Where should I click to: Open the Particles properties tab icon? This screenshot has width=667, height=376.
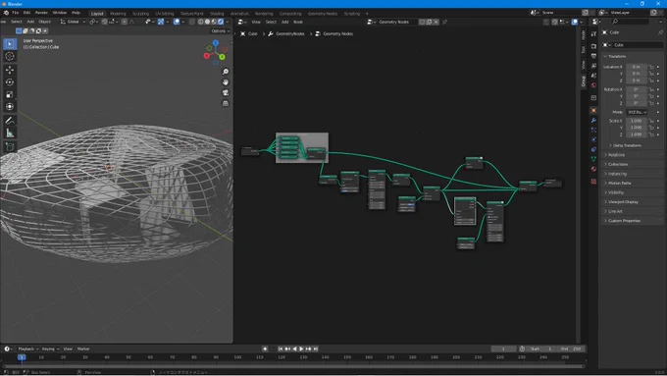(x=593, y=130)
